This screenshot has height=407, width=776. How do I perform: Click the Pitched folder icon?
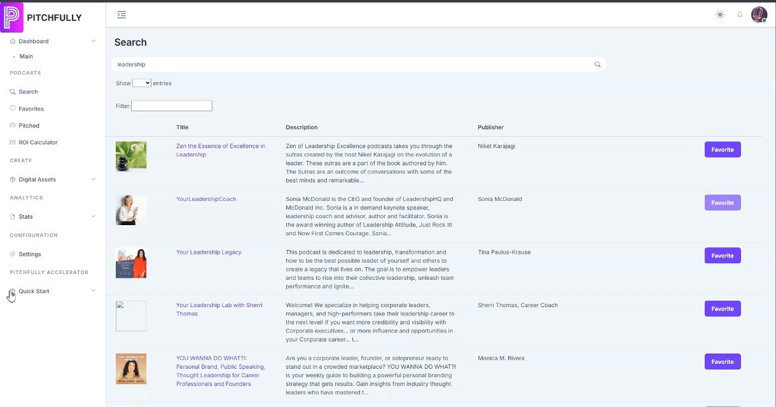(13, 125)
